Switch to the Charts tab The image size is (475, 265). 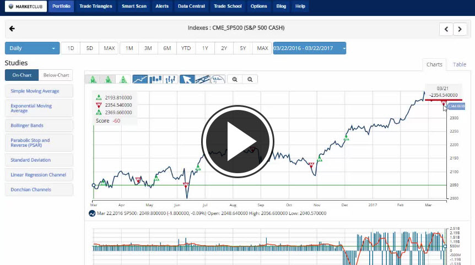coord(434,64)
